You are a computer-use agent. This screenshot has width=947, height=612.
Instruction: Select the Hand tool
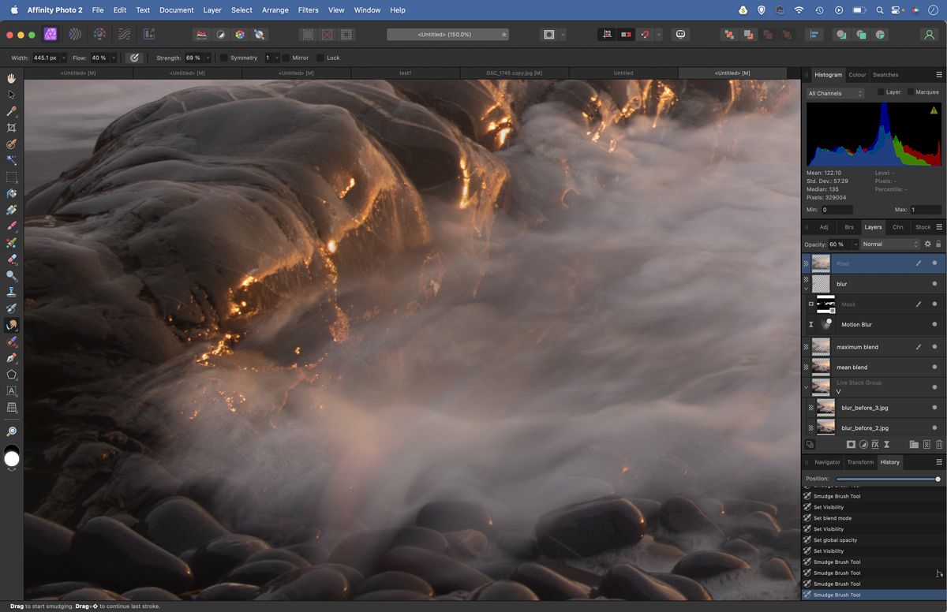[x=11, y=78]
